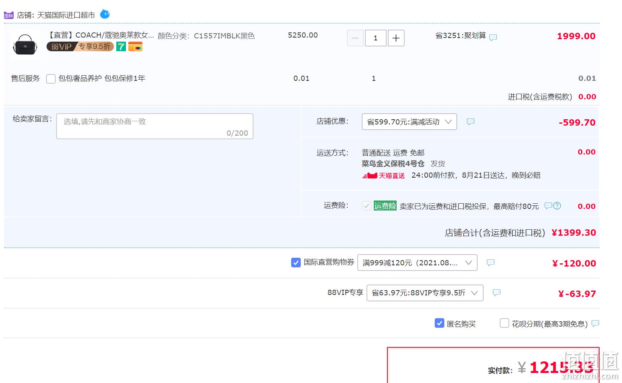Click comment icon beside 88VIP discount dropdown
The image size is (622, 383).
tap(496, 293)
